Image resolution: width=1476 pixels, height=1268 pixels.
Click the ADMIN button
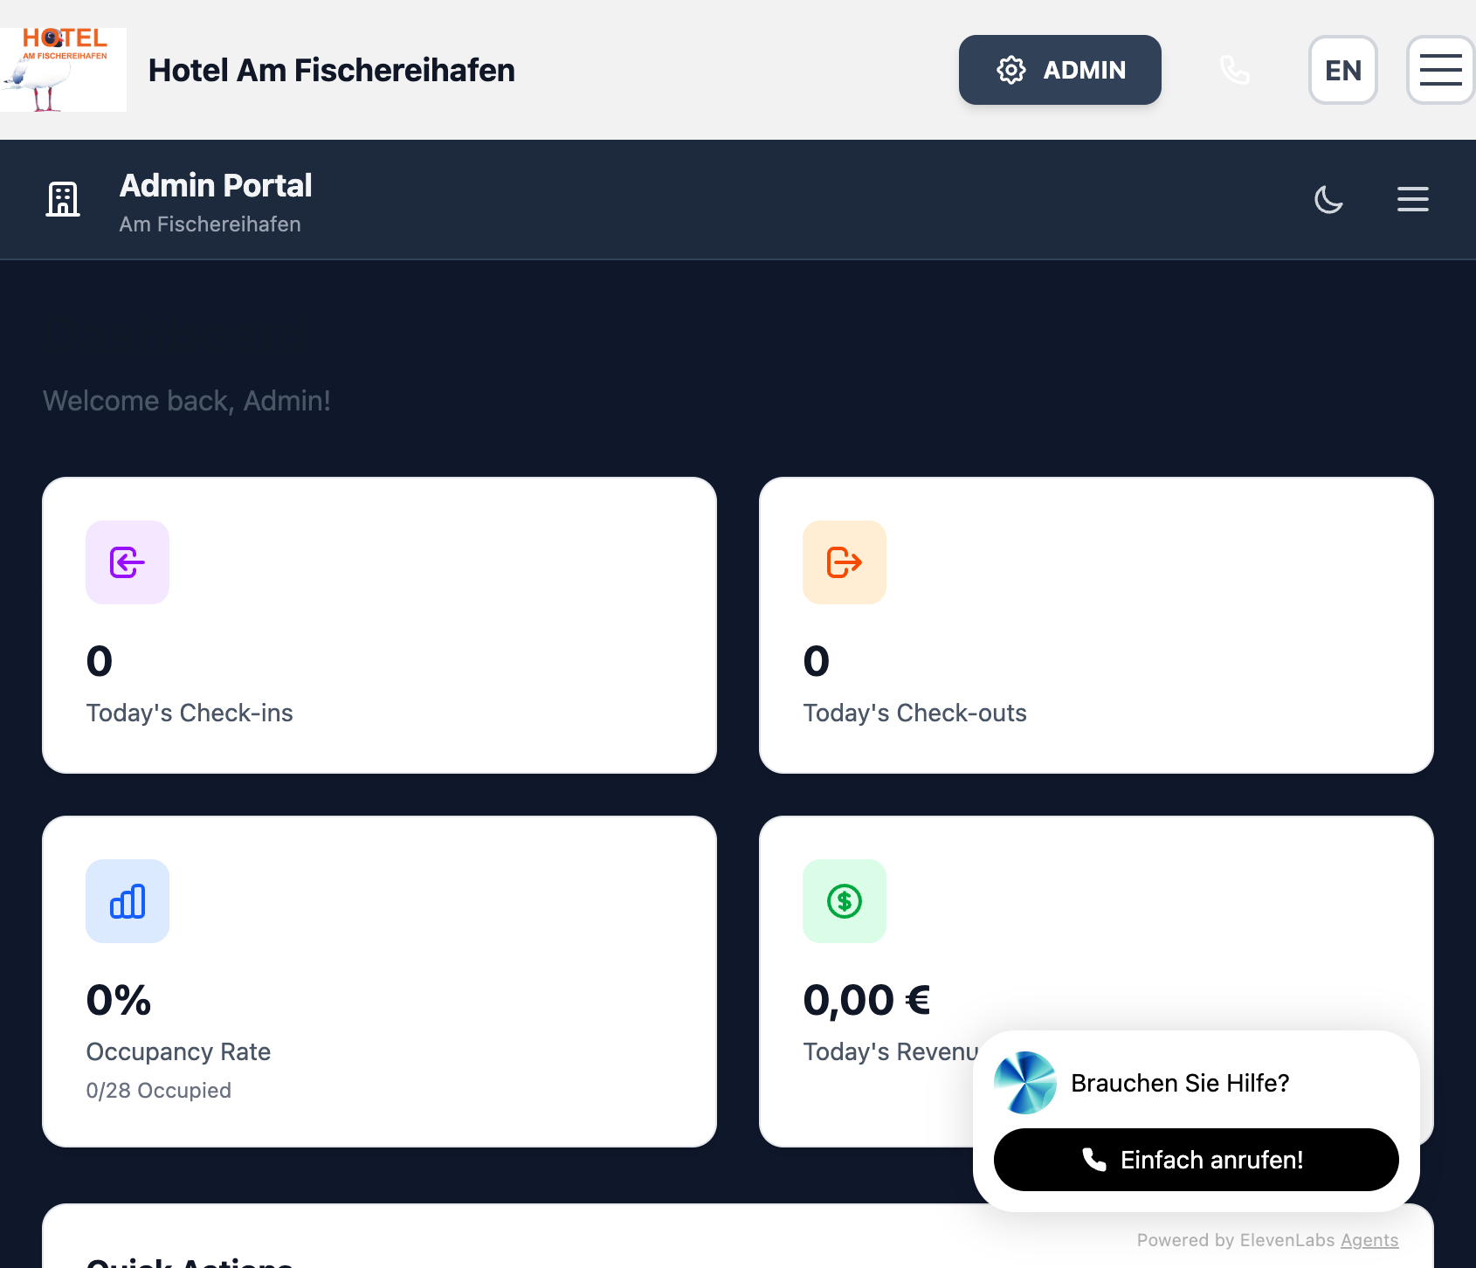[x=1059, y=70]
